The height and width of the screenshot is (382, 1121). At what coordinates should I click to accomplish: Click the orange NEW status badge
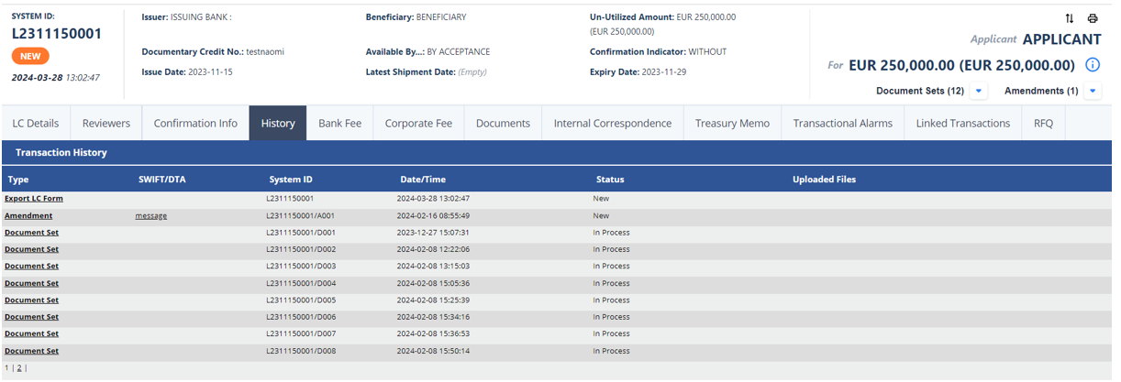(x=30, y=57)
